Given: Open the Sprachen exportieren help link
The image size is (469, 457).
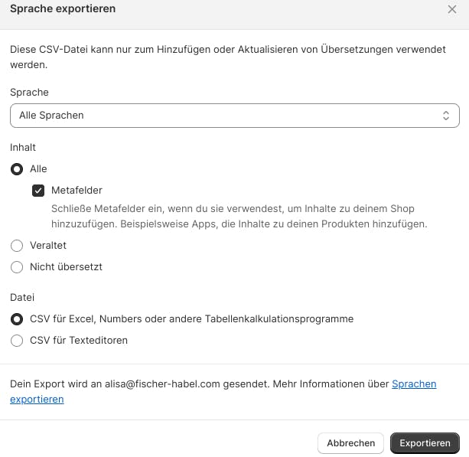Looking at the screenshot, I should click(414, 384).
